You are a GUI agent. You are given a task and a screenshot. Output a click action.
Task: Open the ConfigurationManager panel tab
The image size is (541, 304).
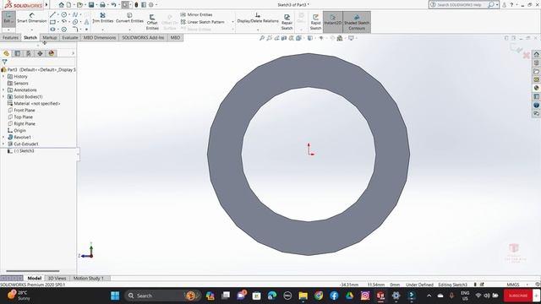29,53
